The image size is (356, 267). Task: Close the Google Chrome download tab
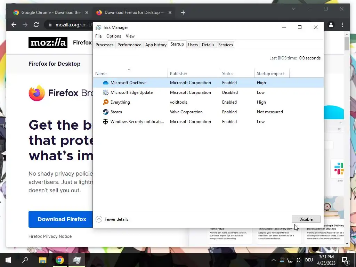point(87,13)
